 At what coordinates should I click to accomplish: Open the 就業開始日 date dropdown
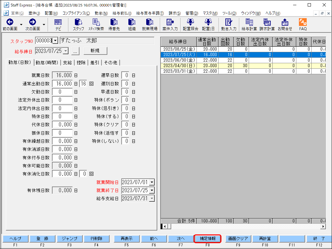tap(152, 182)
